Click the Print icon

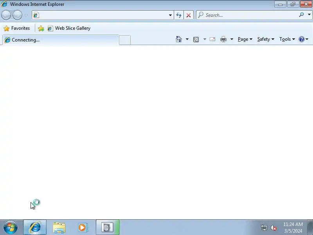click(x=223, y=39)
